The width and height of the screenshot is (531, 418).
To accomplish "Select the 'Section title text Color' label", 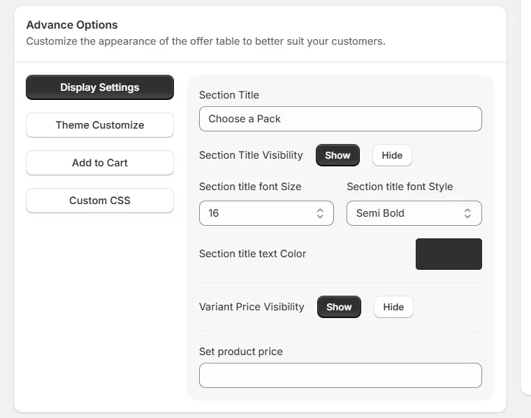I will point(253,254).
